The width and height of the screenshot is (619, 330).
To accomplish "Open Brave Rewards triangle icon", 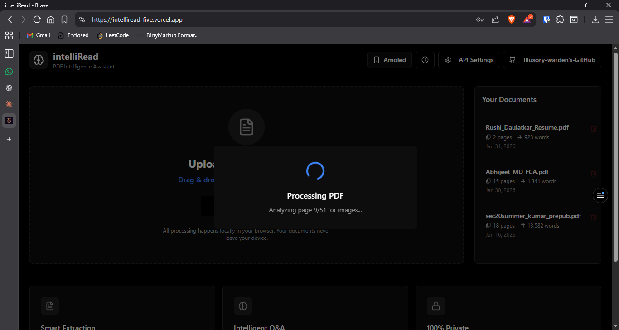I will click(x=527, y=19).
